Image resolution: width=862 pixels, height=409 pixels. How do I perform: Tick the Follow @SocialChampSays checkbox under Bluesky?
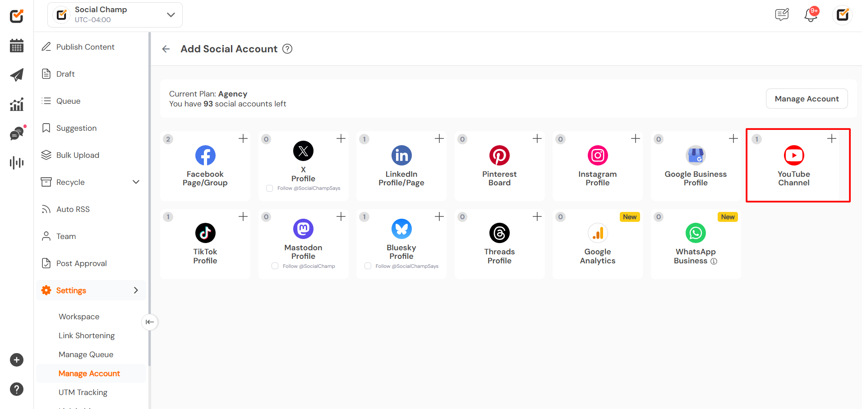tap(368, 266)
